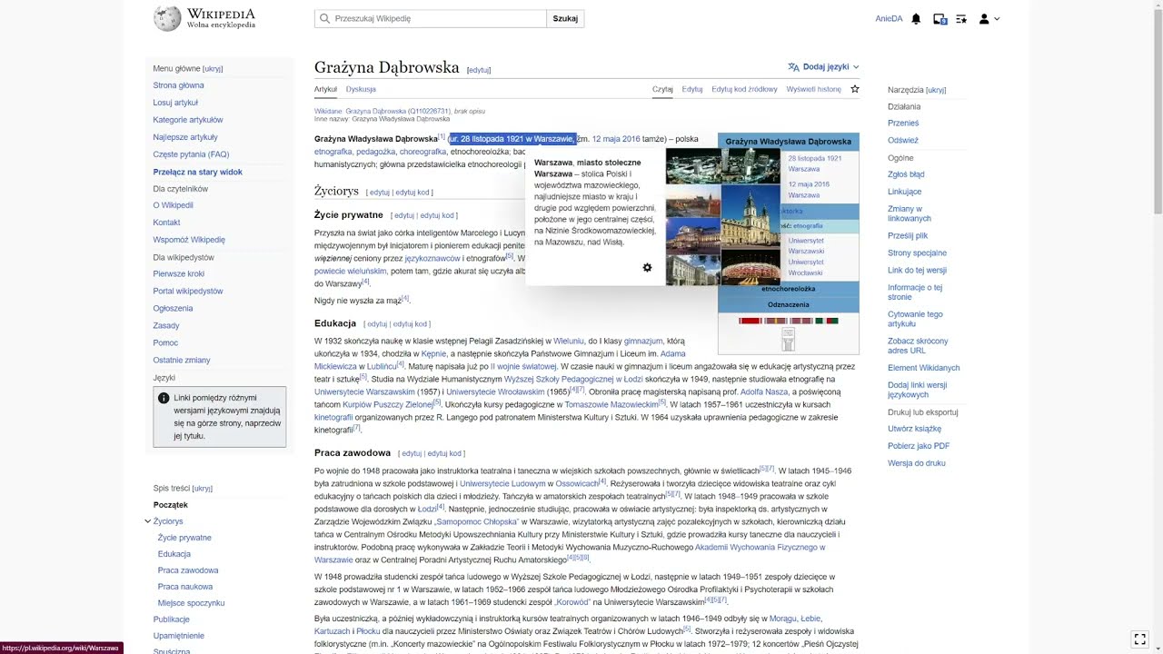Open notifications bell icon
The width and height of the screenshot is (1163, 654).
pos(916,18)
